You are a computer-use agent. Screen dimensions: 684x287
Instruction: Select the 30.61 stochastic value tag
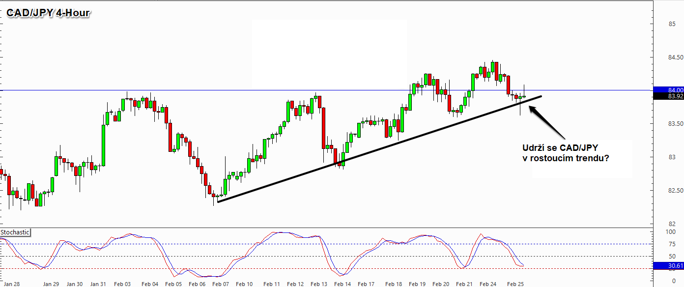(669, 266)
